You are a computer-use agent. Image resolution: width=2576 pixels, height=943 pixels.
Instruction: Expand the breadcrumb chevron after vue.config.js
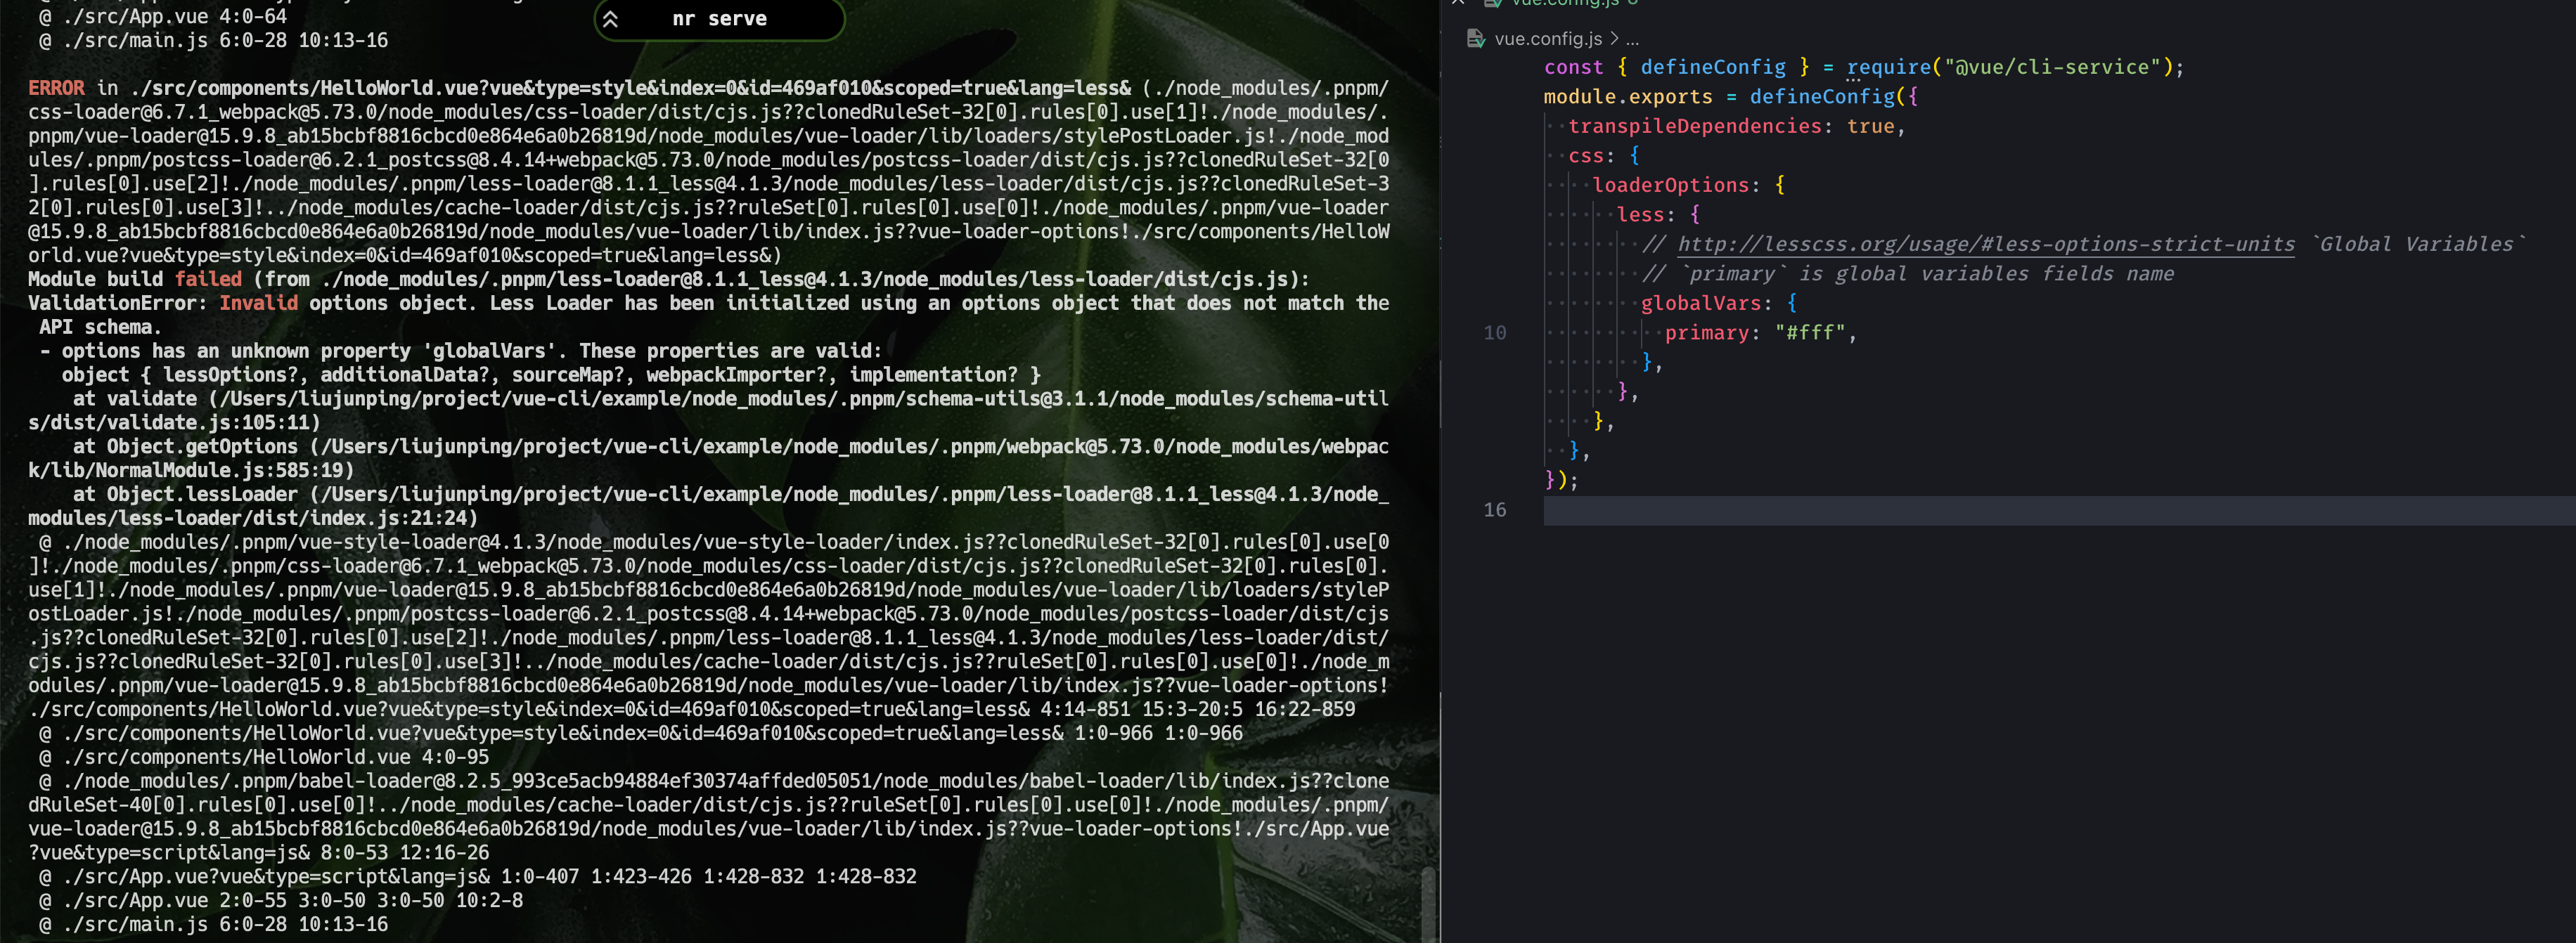[x=1613, y=39]
